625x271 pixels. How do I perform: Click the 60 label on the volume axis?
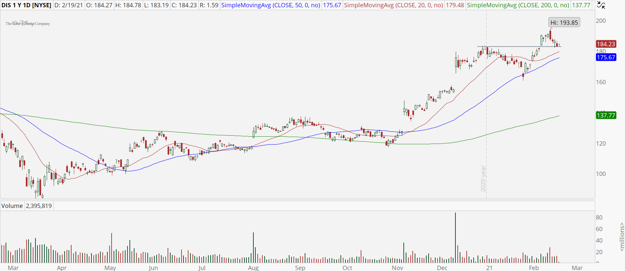click(599, 229)
